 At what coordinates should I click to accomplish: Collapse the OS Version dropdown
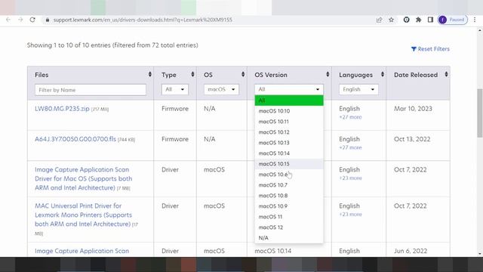pyautogui.click(x=289, y=89)
